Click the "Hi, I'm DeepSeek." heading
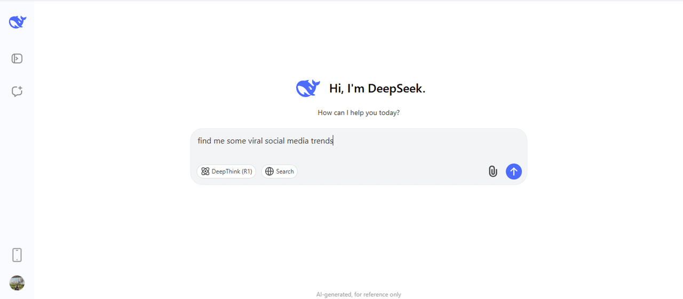The image size is (683, 299). 377,89
